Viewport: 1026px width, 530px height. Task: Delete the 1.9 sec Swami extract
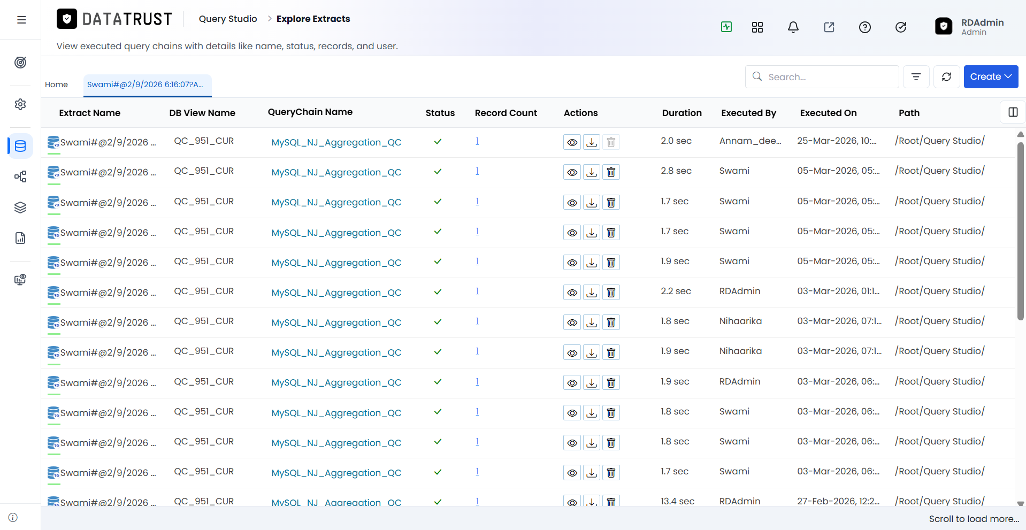611,263
